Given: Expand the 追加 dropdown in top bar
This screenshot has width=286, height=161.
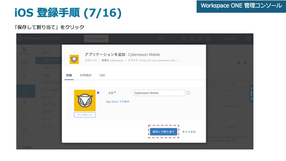Looking at the screenshot, I should [162, 39].
